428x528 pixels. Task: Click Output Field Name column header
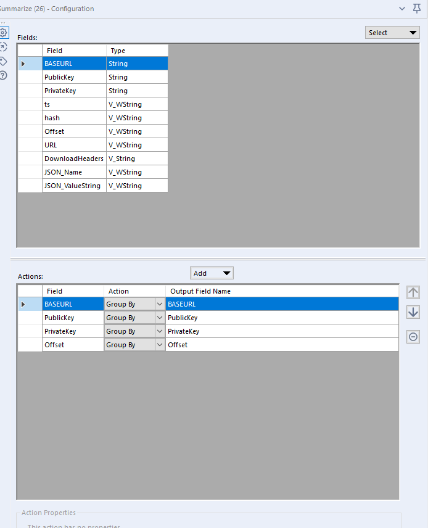tap(282, 291)
